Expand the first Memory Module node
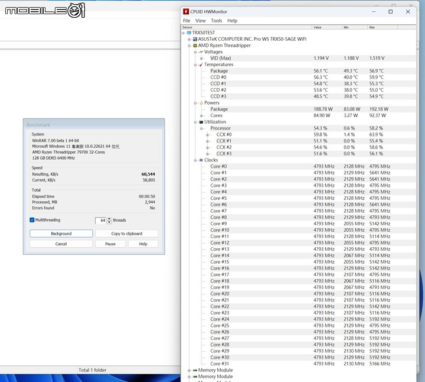 [189, 370]
